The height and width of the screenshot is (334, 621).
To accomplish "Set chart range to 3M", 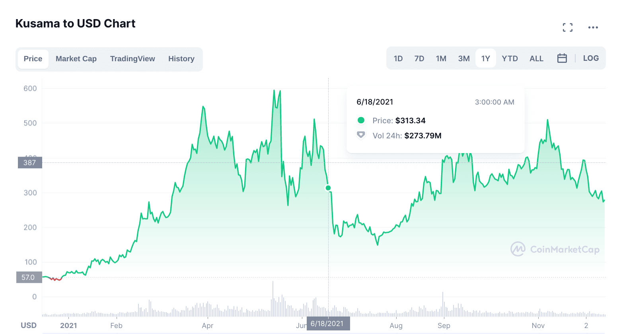I will coord(463,59).
